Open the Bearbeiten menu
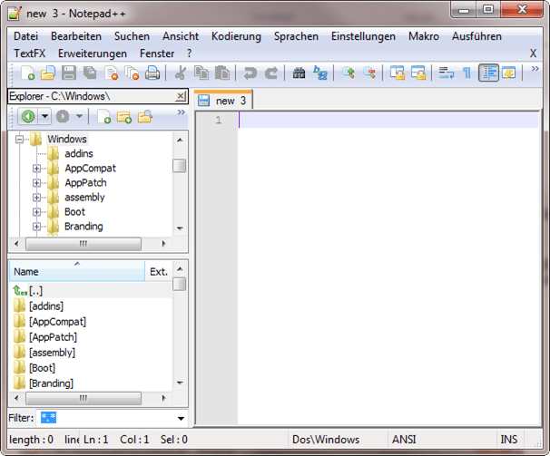550x456 pixels. [76, 36]
